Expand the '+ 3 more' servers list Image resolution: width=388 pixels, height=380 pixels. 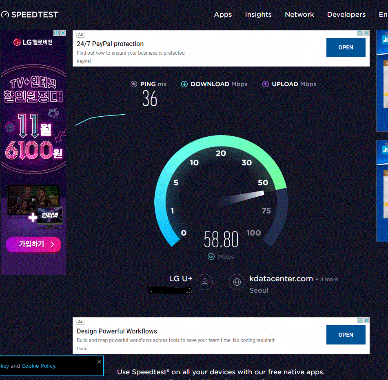(327, 280)
